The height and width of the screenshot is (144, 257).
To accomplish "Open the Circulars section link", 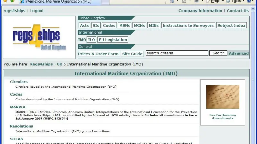I will click(19, 82).
